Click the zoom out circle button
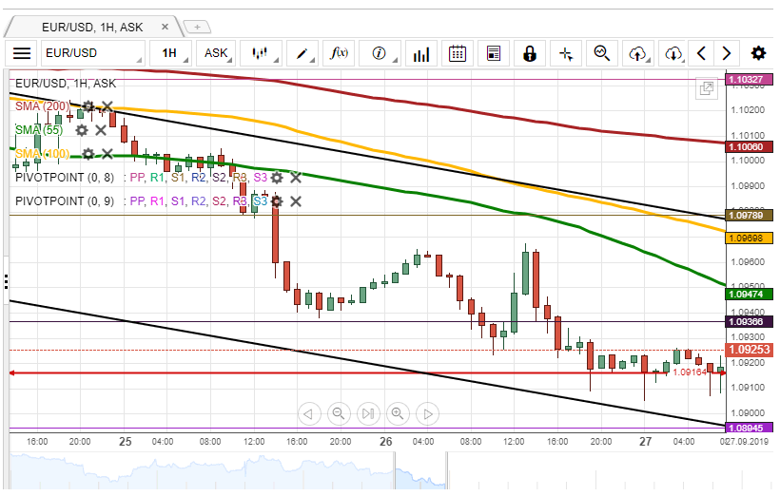 [339, 413]
